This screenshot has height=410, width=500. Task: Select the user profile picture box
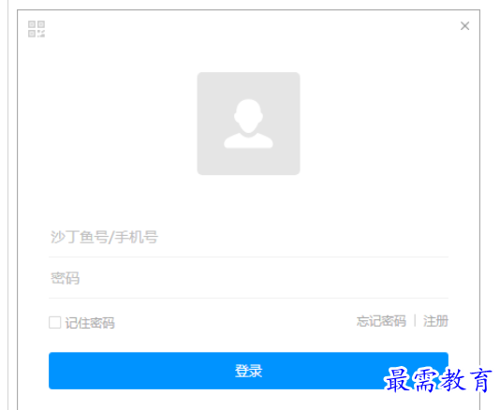(248, 124)
